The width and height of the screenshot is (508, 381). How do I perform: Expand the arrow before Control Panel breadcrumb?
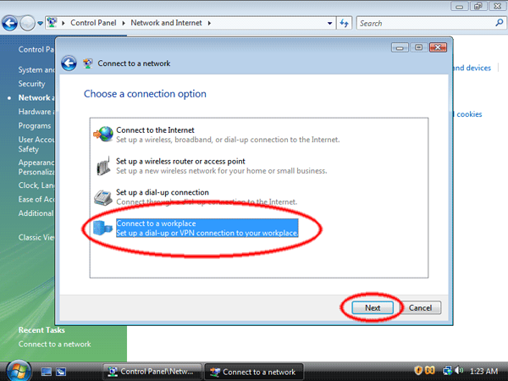pos(63,23)
